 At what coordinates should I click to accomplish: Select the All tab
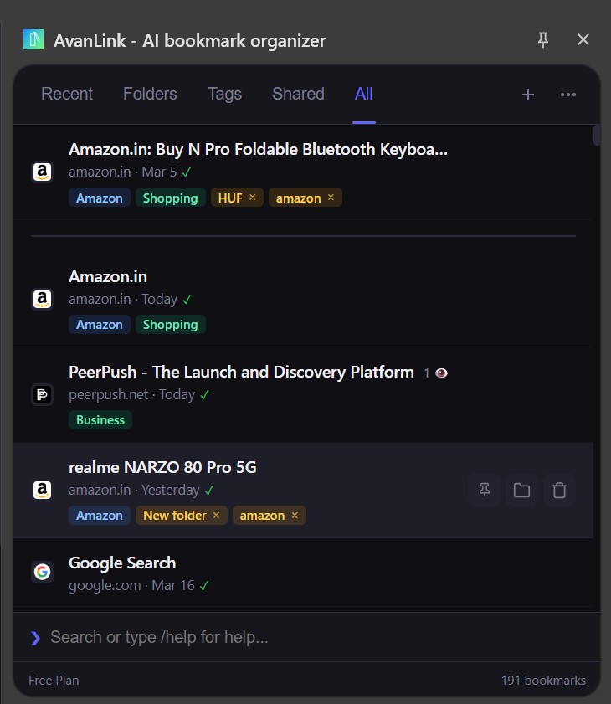(363, 94)
